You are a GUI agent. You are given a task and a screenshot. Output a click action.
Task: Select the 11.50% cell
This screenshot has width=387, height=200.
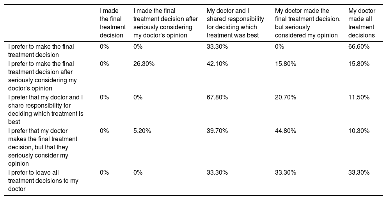tap(359, 97)
